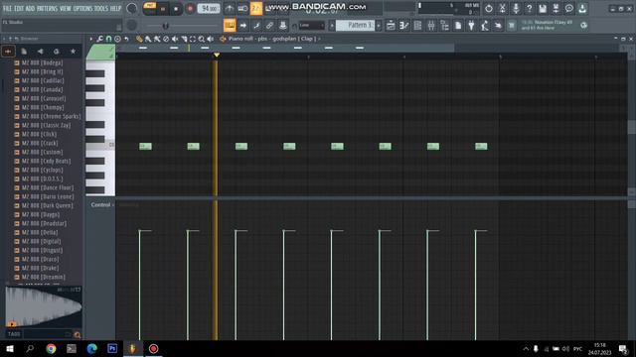Open the TOOLS menu
This screenshot has height=357, width=636.
coord(101,9)
